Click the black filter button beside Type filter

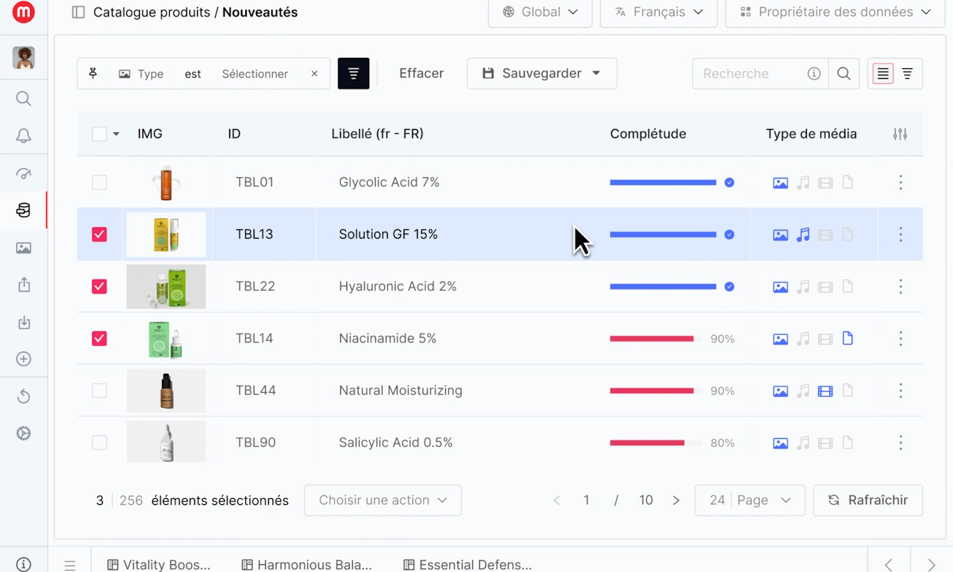coord(354,73)
